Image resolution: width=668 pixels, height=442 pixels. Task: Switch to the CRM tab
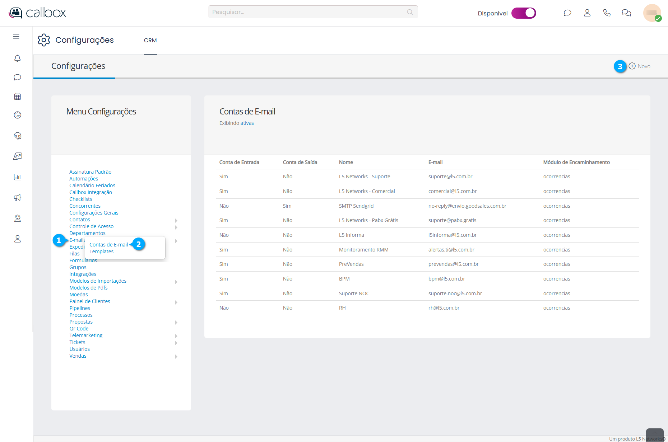pyautogui.click(x=150, y=41)
